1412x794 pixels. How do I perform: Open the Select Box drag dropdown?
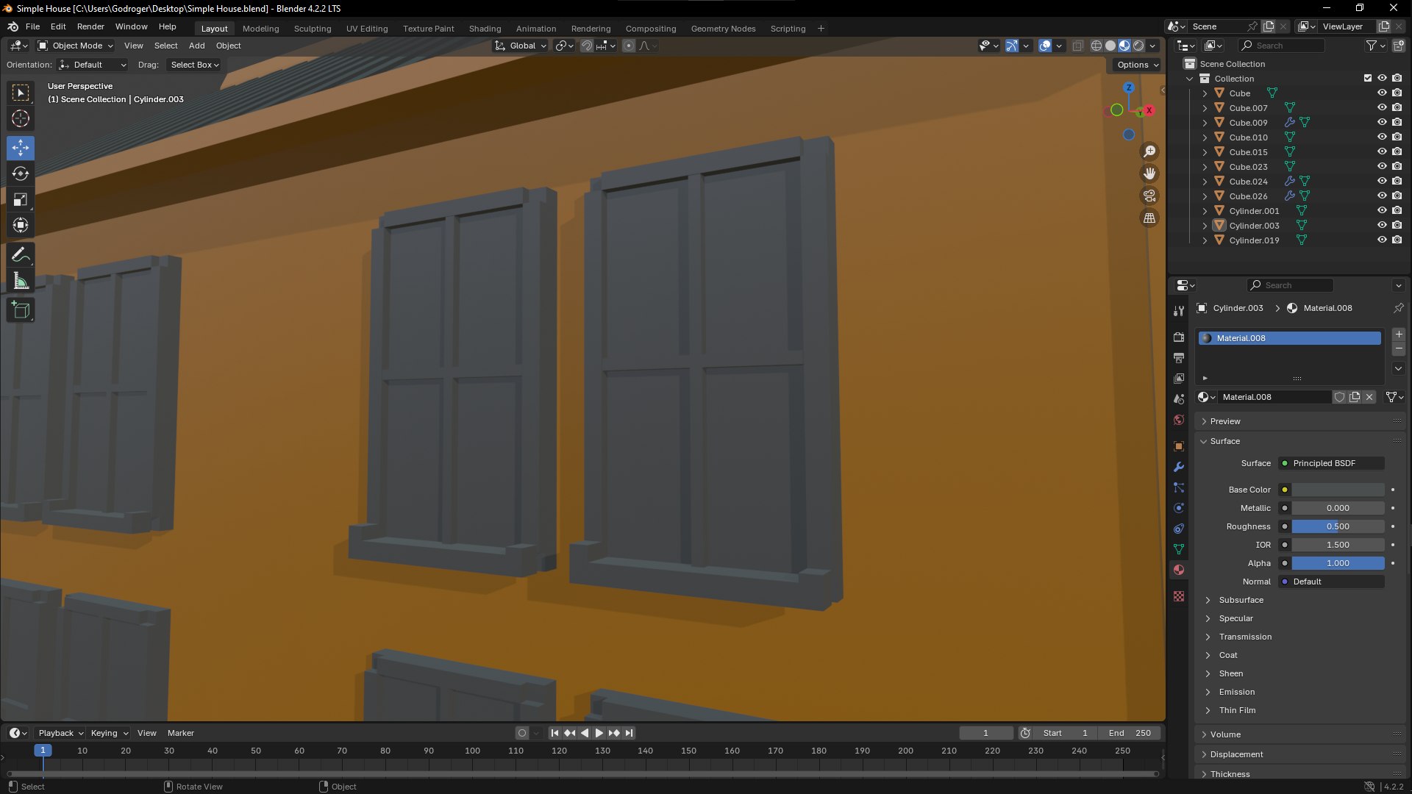pyautogui.click(x=194, y=65)
